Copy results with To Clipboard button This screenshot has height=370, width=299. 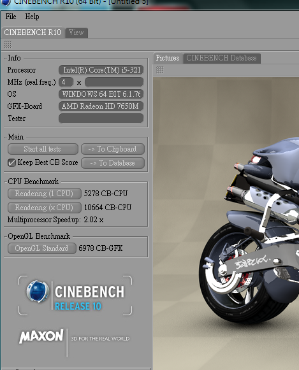[113, 149]
